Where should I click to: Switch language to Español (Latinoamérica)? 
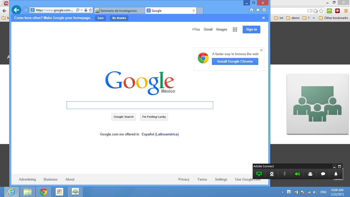(x=160, y=134)
